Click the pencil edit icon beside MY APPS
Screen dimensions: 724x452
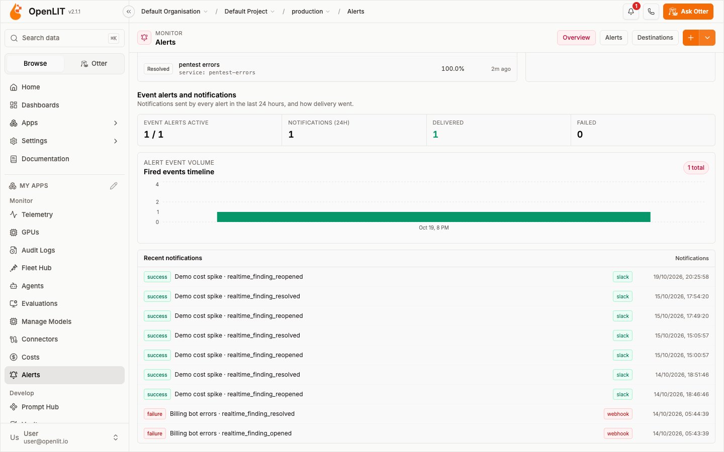click(114, 186)
